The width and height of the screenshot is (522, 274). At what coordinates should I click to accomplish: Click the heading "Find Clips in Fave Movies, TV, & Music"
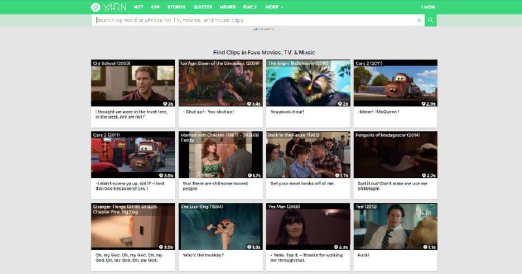click(x=264, y=52)
